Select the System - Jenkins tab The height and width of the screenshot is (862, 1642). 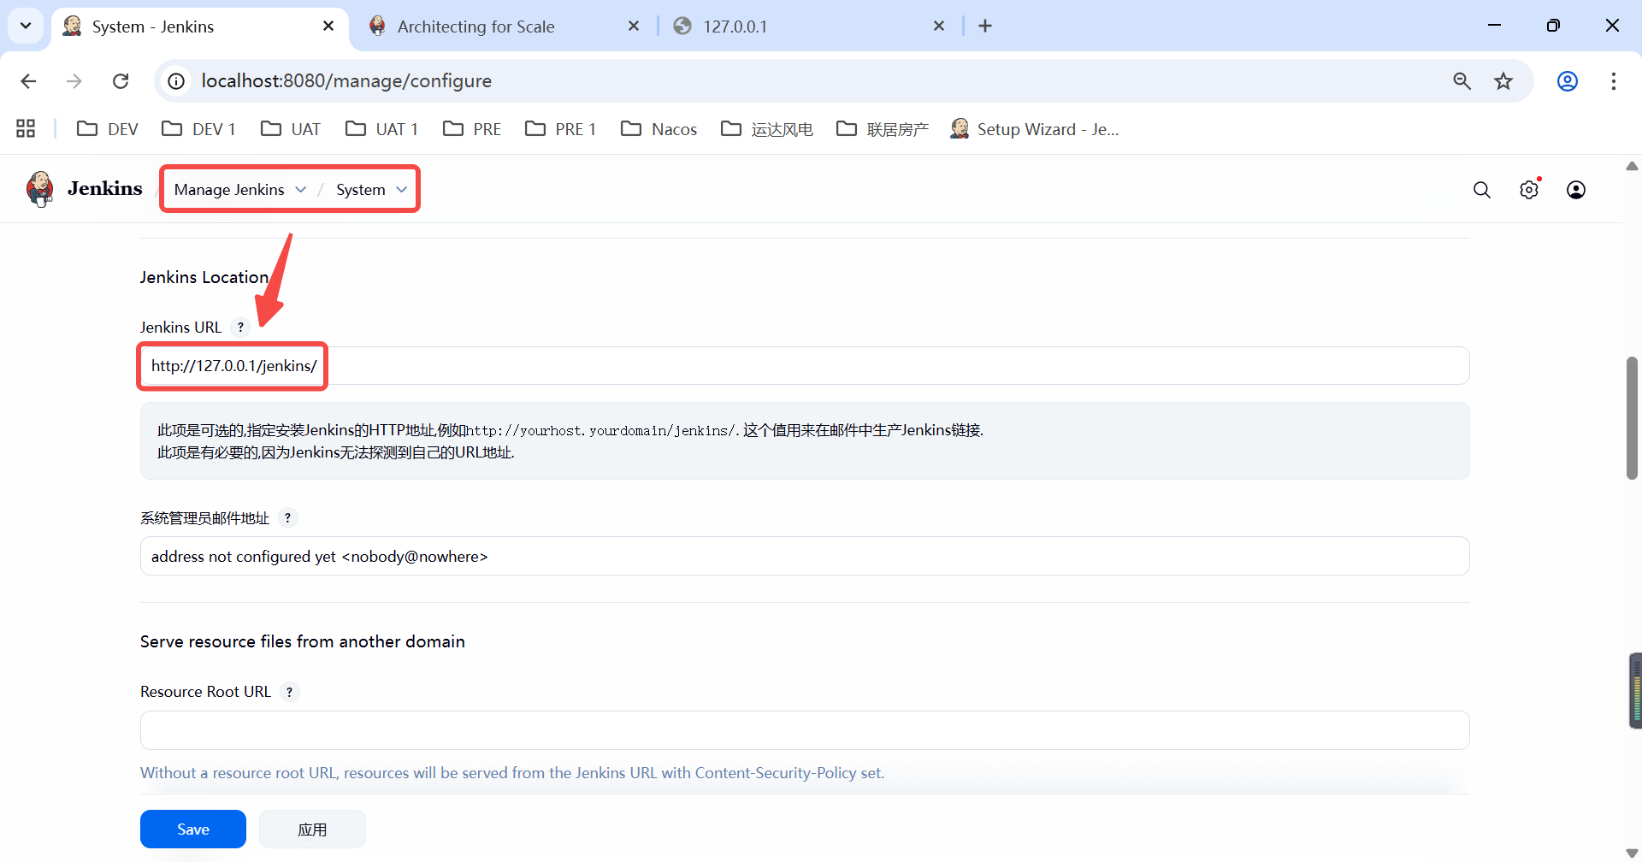(200, 27)
